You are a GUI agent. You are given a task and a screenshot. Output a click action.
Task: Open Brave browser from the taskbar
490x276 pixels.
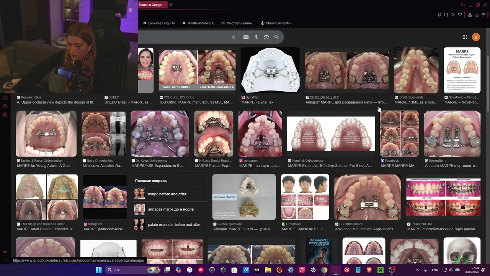369,270
